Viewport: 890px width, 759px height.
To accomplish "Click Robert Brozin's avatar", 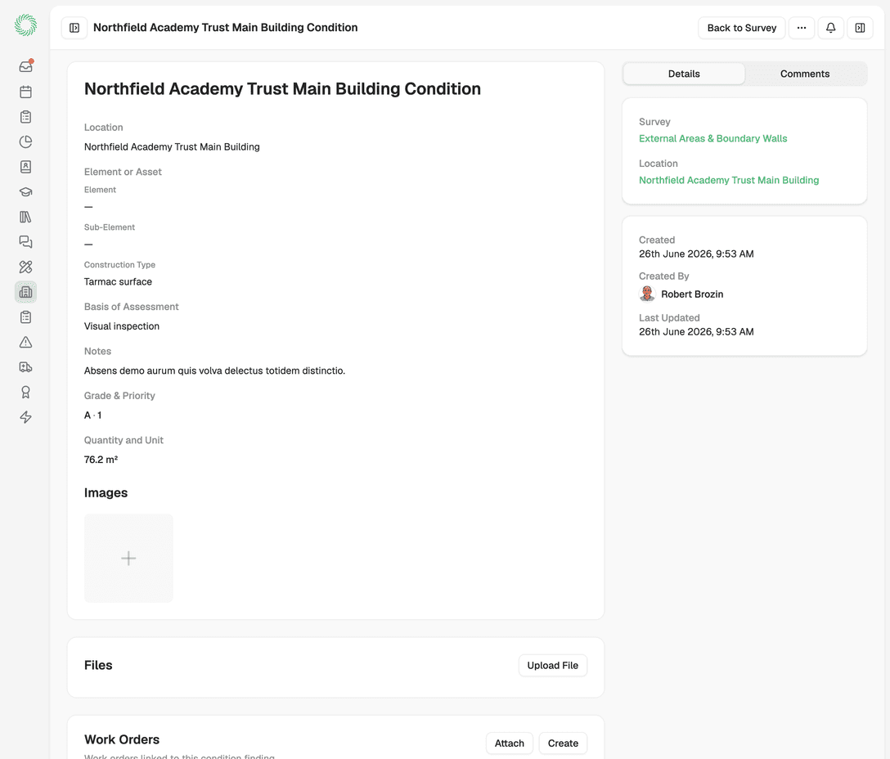I will coord(647,294).
